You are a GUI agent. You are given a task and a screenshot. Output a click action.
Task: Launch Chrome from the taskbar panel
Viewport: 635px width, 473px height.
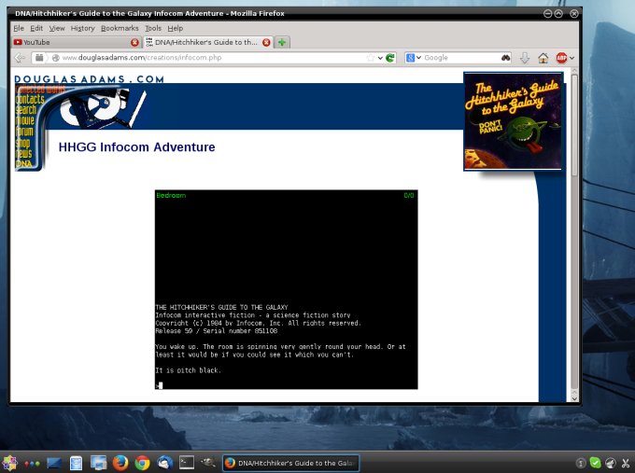[142, 463]
